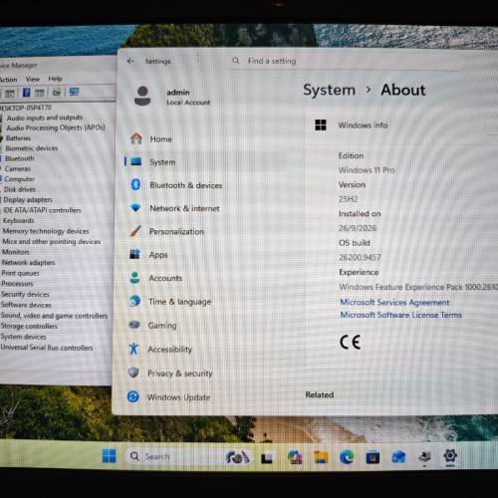Expand Processors in Device Manager
498x498 pixels.
click(17, 284)
